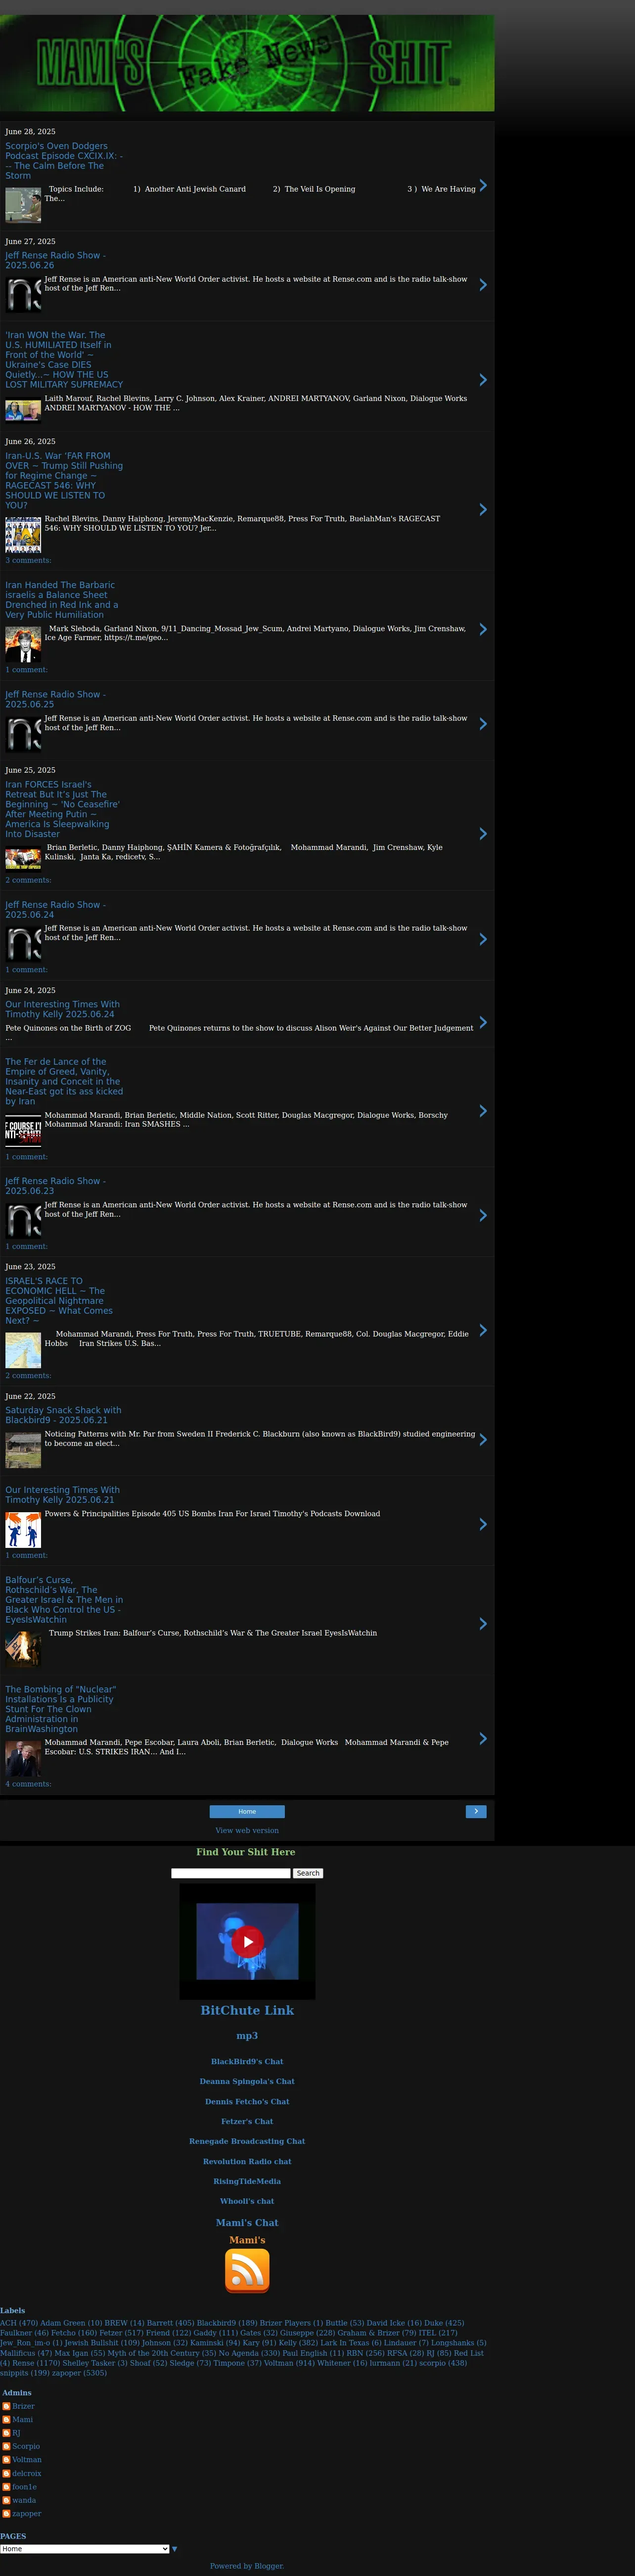Open Renegade Broadcasting Chat link
635x2576 pixels.
(x=248, y=2141)
